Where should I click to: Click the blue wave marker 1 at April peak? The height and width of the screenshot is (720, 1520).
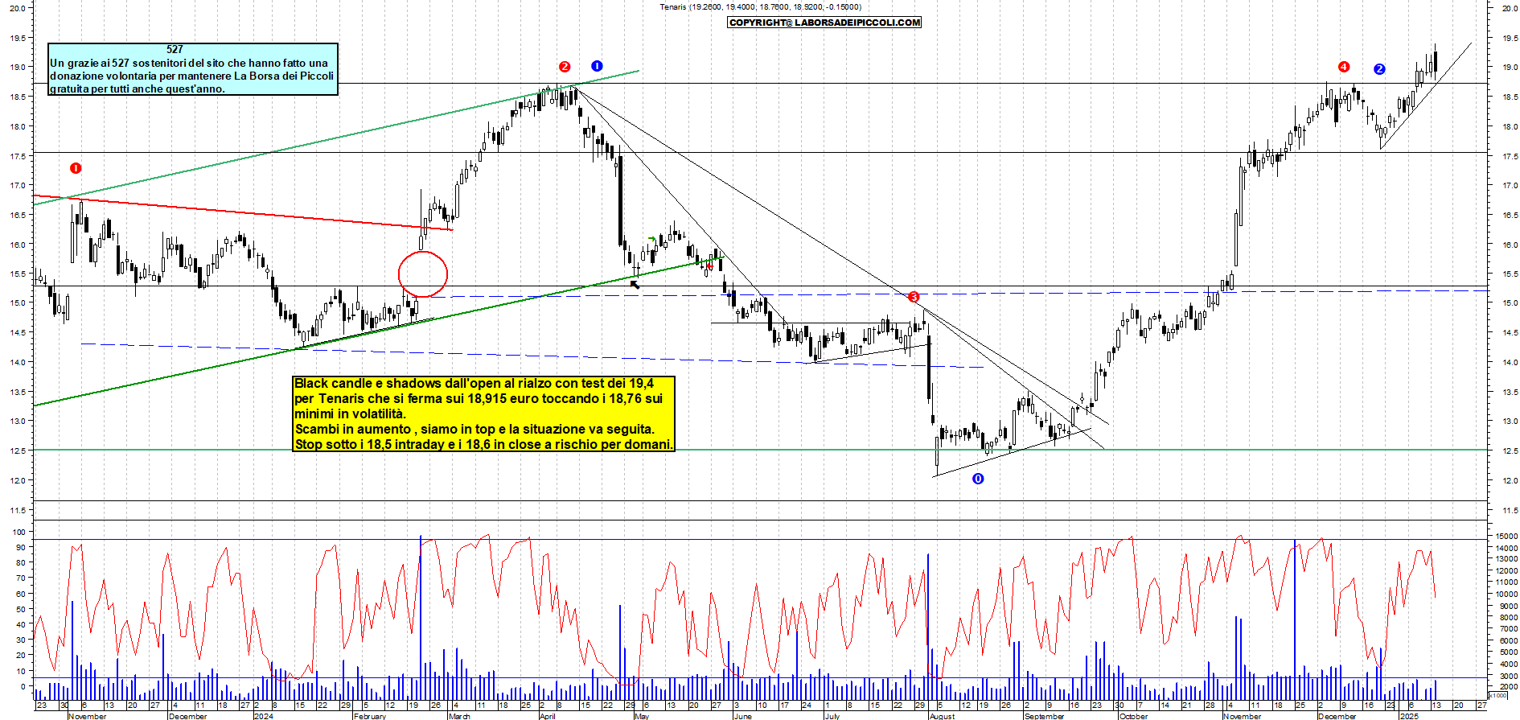tap(597, 66)
